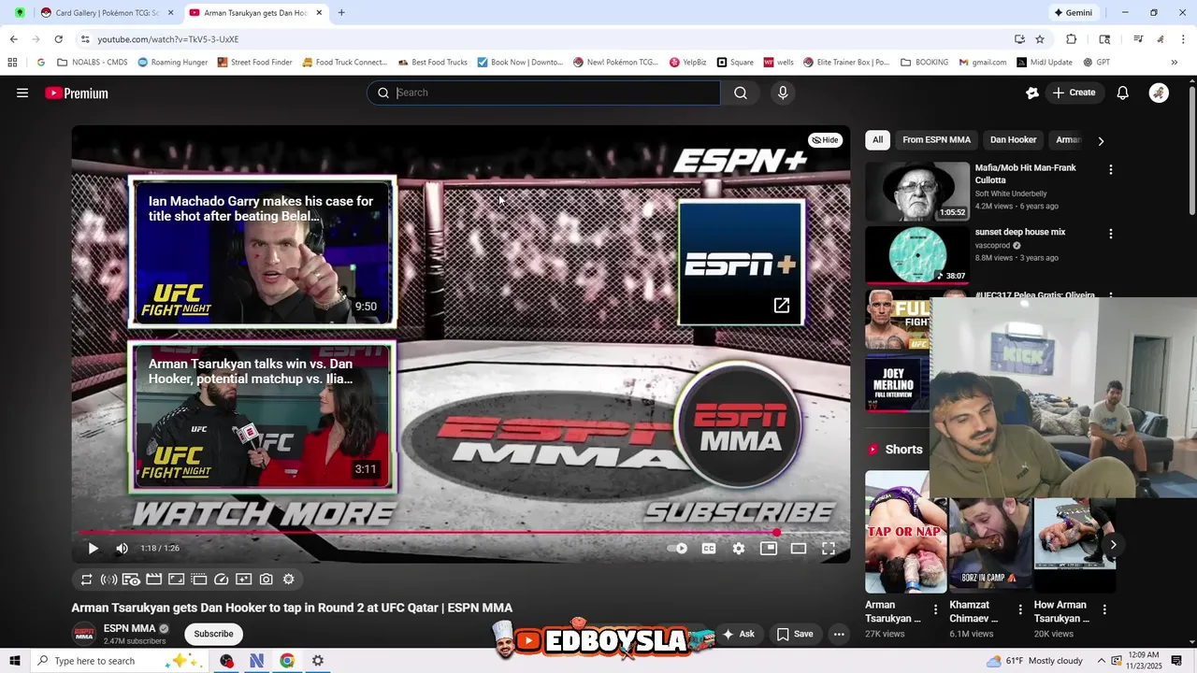
Task: Open options for sunset deep house mix
Action: click(x=1111, y=234)
